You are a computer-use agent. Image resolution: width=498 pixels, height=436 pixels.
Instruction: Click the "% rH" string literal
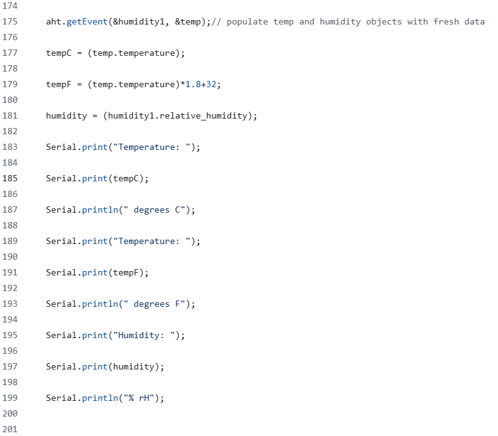pyautogui.click(x=141, y=398)
